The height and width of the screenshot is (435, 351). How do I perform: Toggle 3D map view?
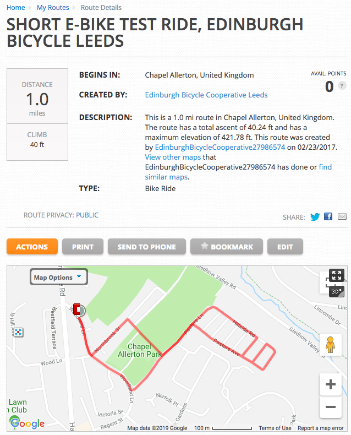coord(336,291)
